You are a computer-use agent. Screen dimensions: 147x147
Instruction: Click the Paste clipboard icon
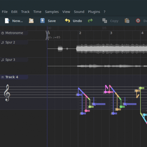click(127, 21)
